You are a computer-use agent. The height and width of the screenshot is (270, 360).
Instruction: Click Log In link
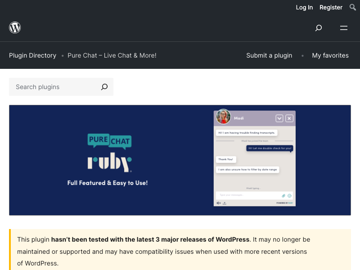[304, 7]
